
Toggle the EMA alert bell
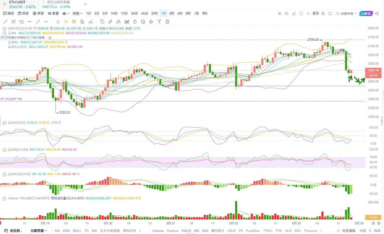(x=10, y=42)
